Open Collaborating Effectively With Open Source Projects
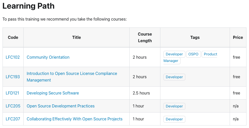The width and height of the screenshot is (249, 128). click(75, 119)
